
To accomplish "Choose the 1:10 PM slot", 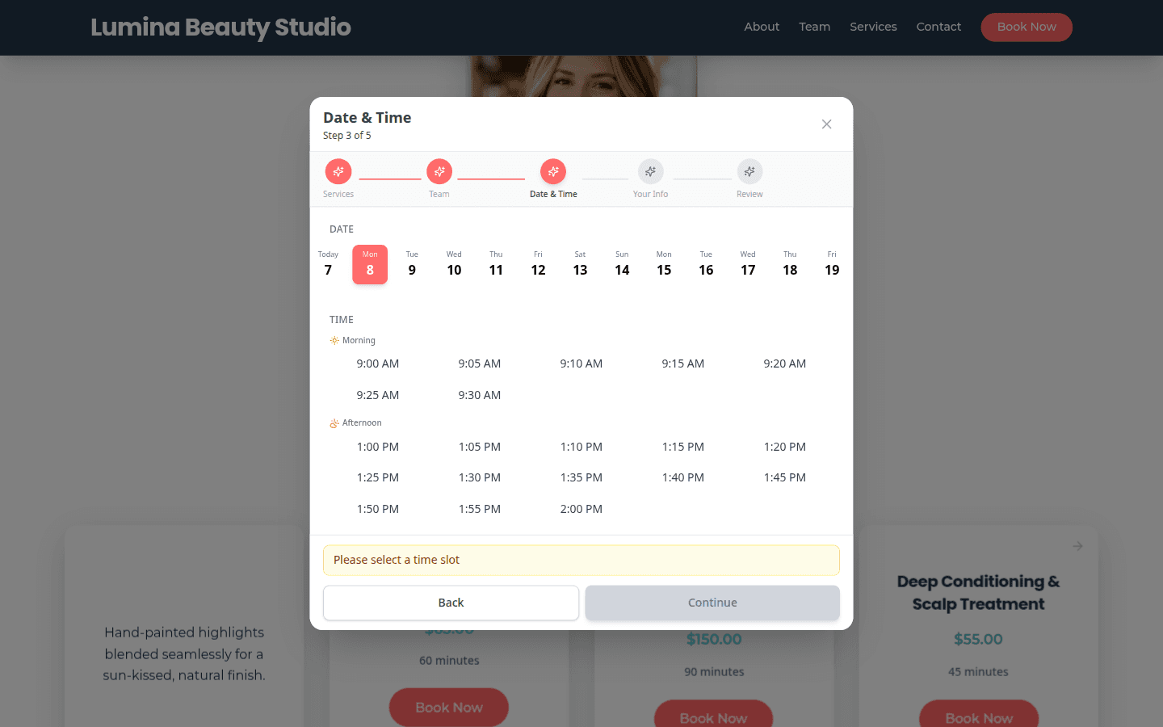I will [581, 447].
